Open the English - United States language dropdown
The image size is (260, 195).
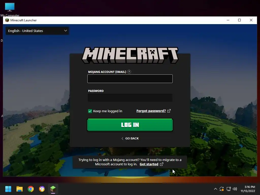click(x=37, y=31)
